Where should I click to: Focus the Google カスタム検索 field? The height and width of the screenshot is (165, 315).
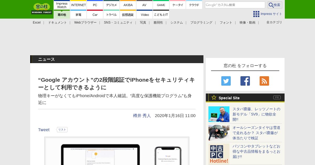[235, 5]
